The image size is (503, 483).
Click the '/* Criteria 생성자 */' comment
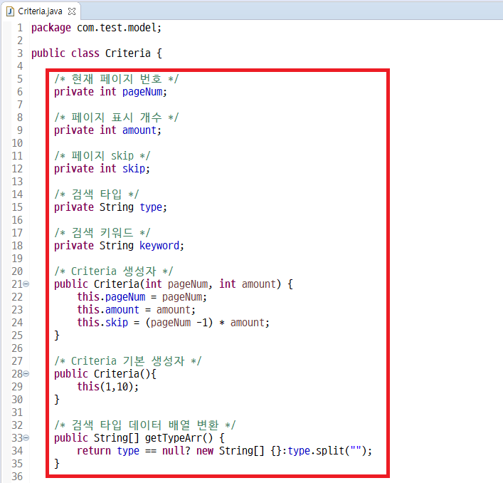coord(114,271)
